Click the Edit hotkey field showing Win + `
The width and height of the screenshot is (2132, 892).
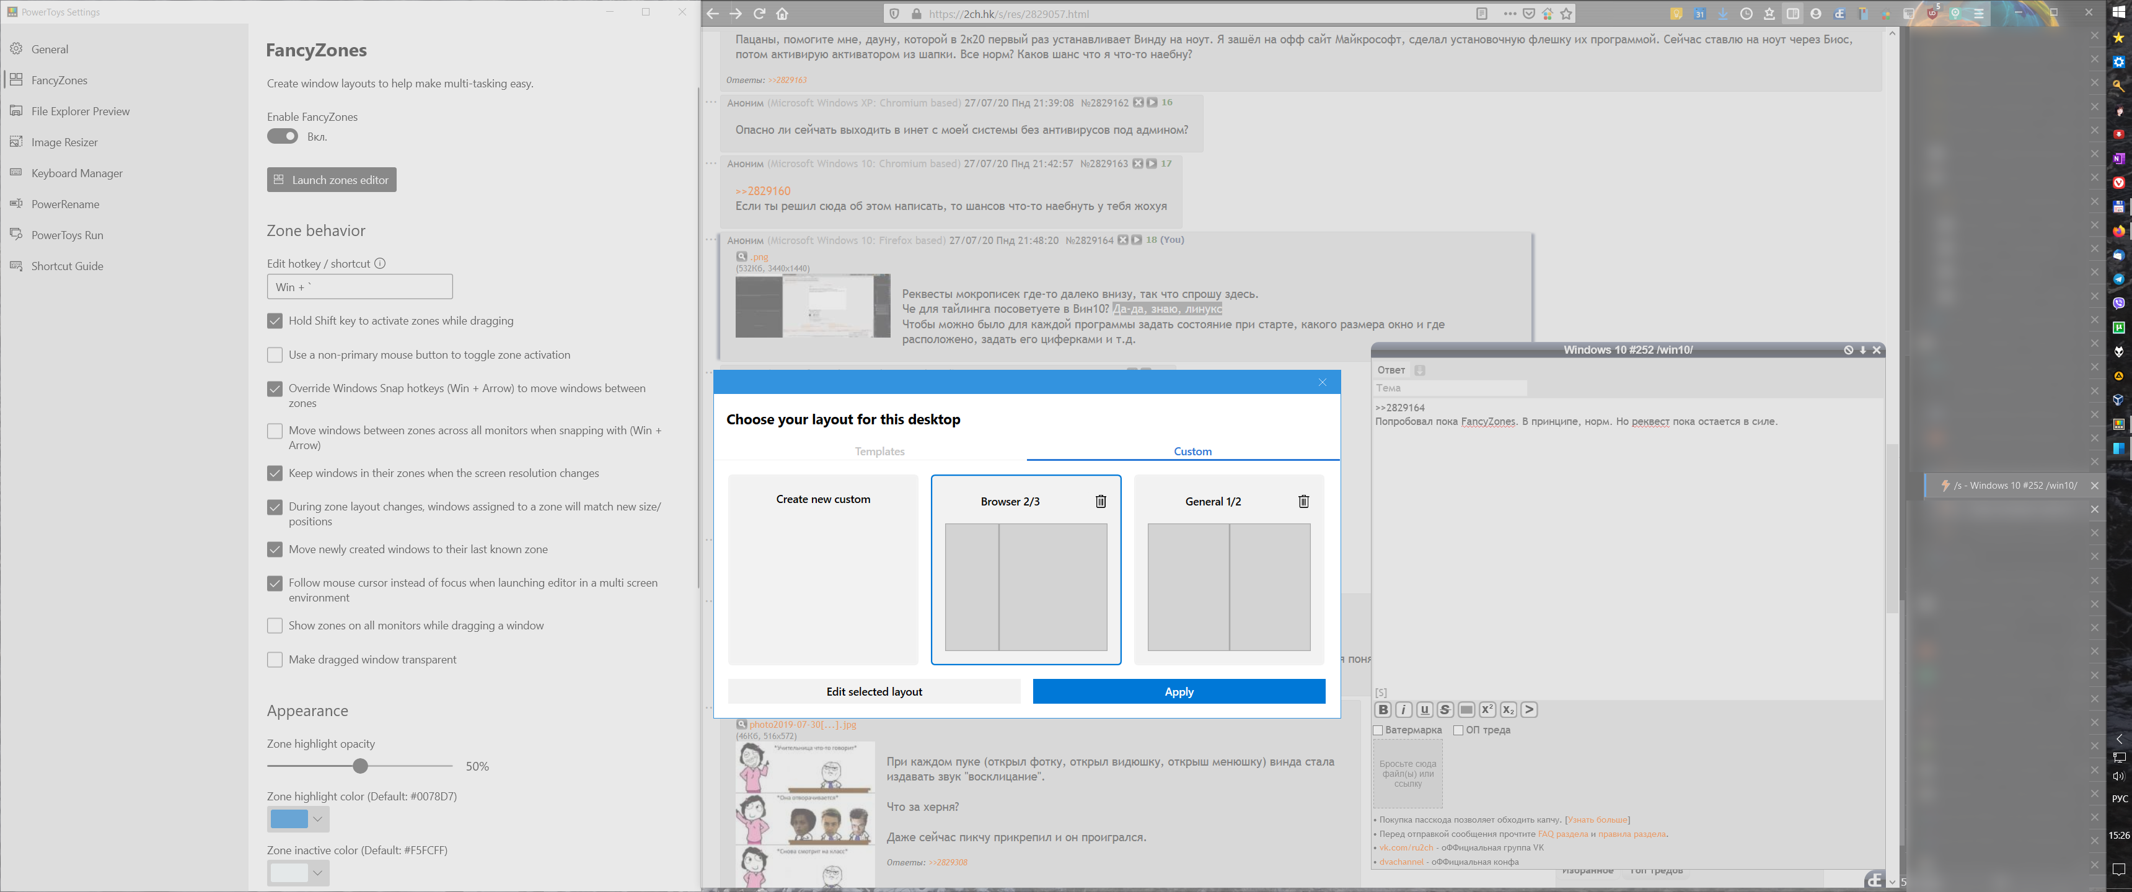pyautogui.click(x=359, y=286)
